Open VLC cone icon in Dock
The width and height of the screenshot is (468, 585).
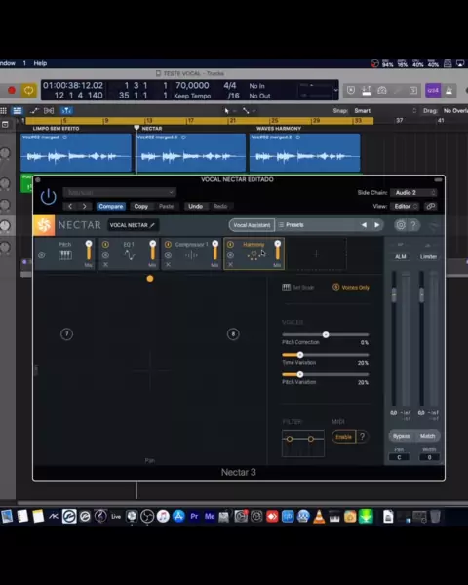[x=319, y=517]
